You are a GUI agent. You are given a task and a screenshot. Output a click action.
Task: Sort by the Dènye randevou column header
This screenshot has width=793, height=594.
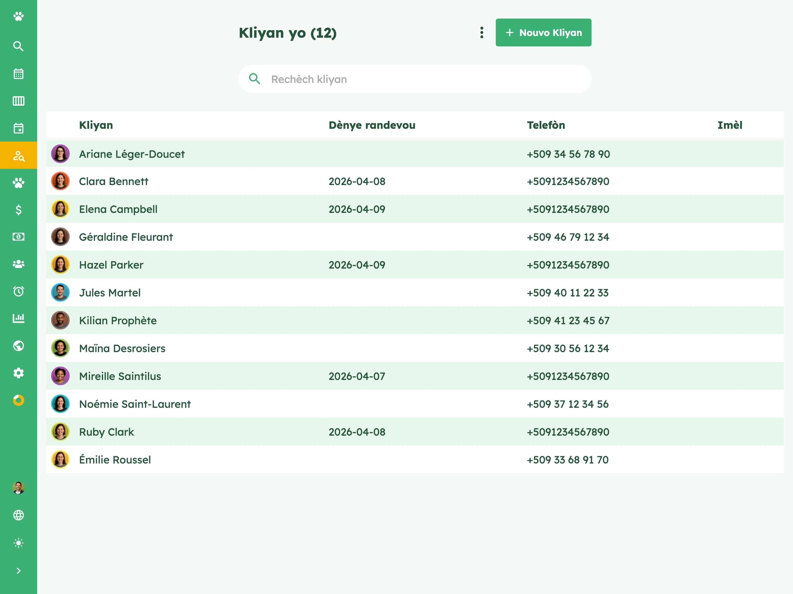coord(372,125)
